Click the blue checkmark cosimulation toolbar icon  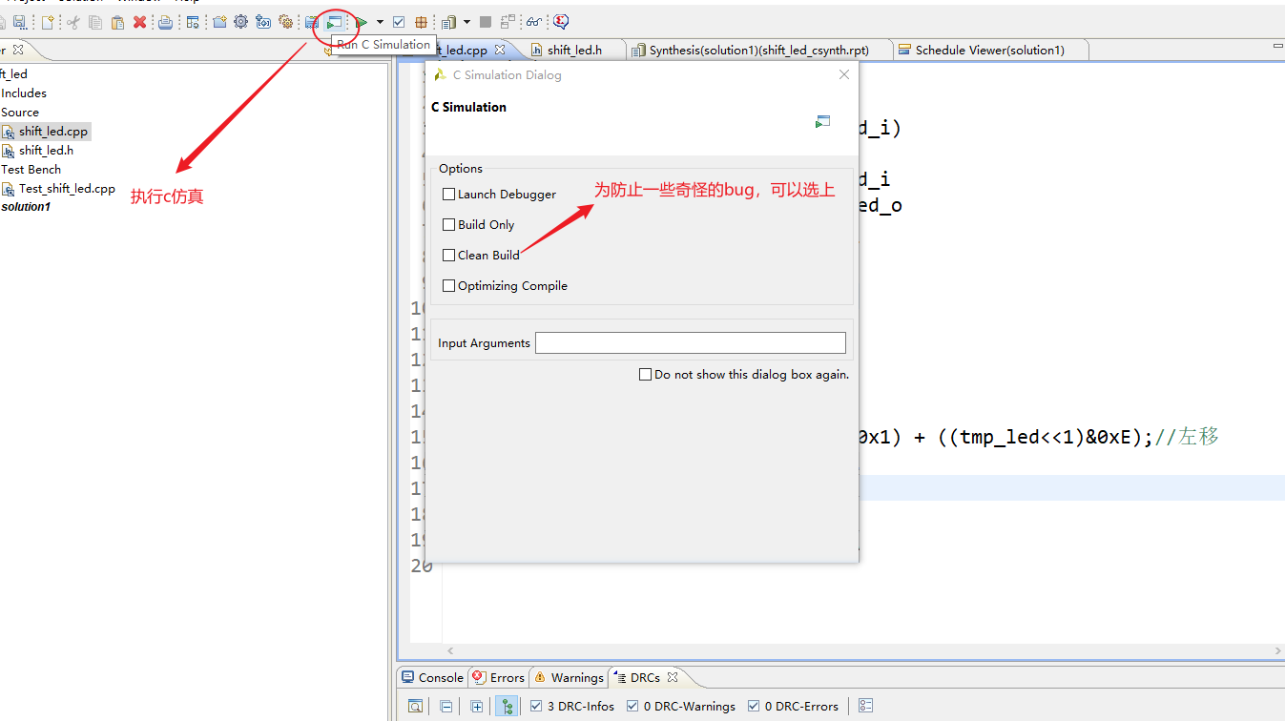click(399, 21)
